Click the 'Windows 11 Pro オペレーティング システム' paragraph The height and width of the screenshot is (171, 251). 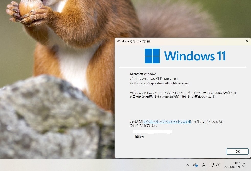tap(183, 95)
